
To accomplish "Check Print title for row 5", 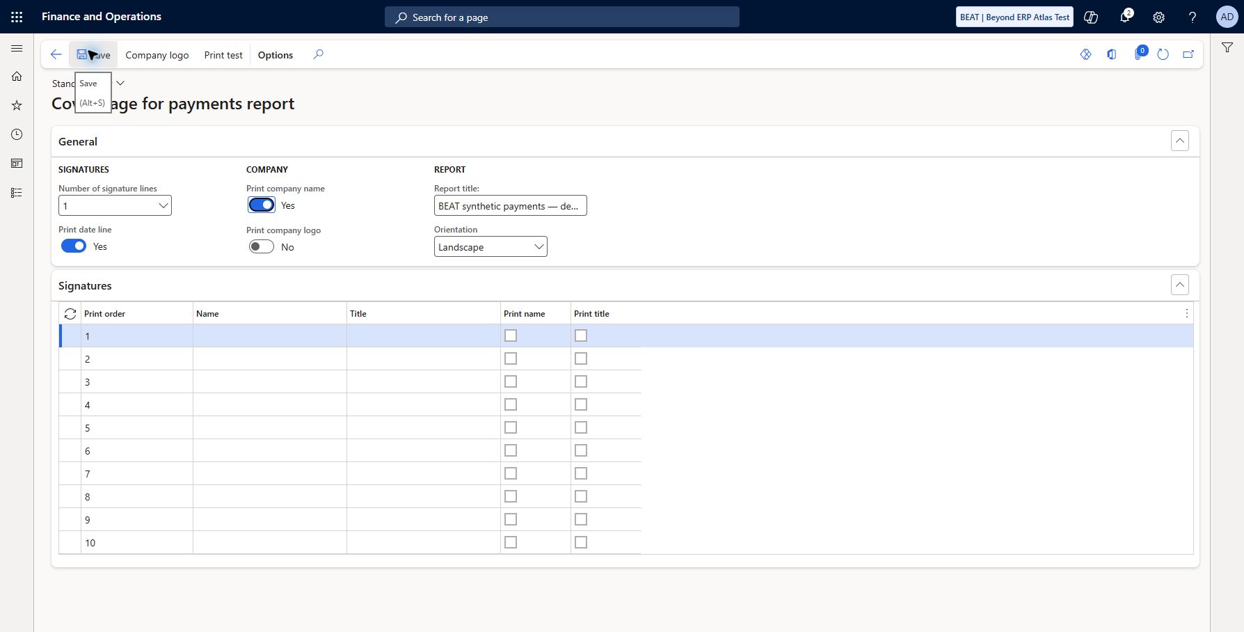I will [x=581, y=427].
